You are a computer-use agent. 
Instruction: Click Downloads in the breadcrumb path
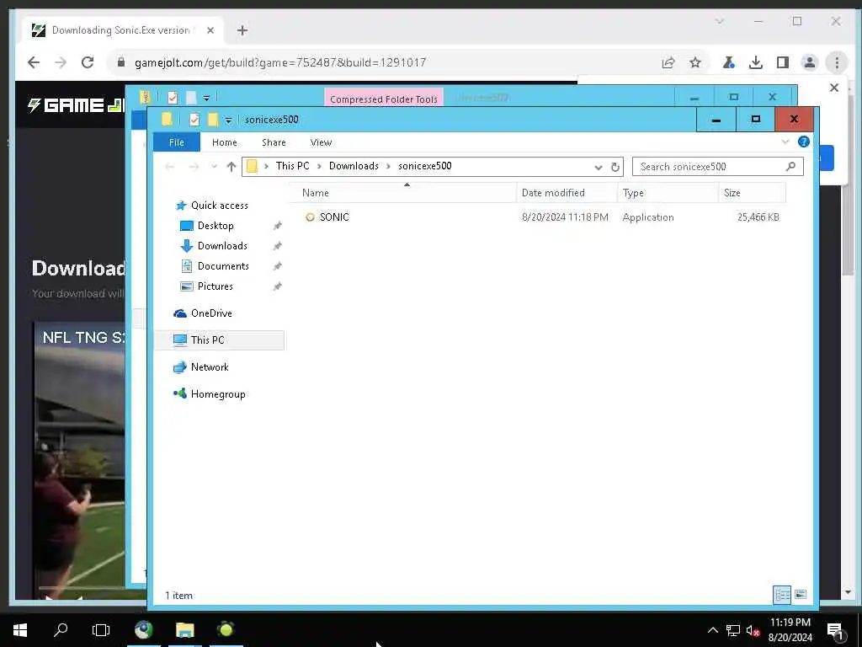[x=354, y=166]
